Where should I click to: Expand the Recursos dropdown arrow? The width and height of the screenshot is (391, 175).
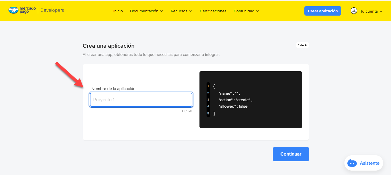pos(191,11)
